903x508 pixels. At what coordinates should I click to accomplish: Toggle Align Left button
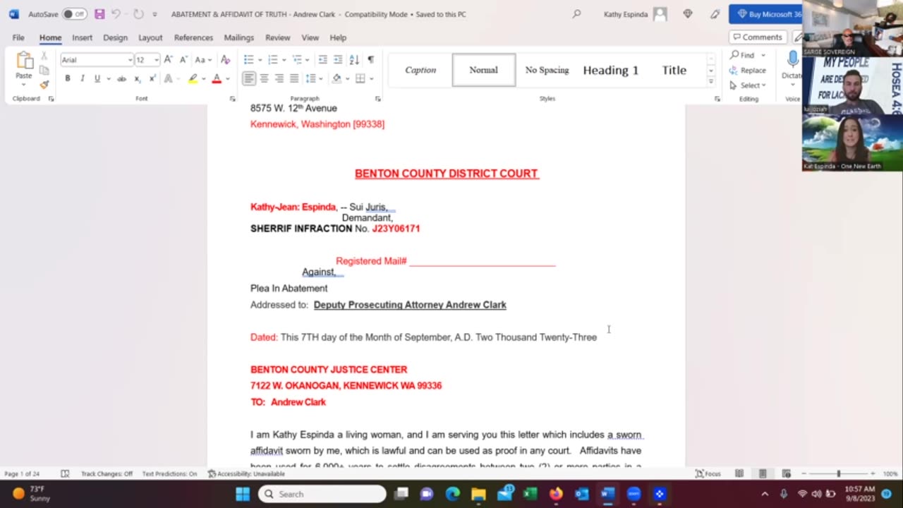pyautogui.click(x=249, y=78)
